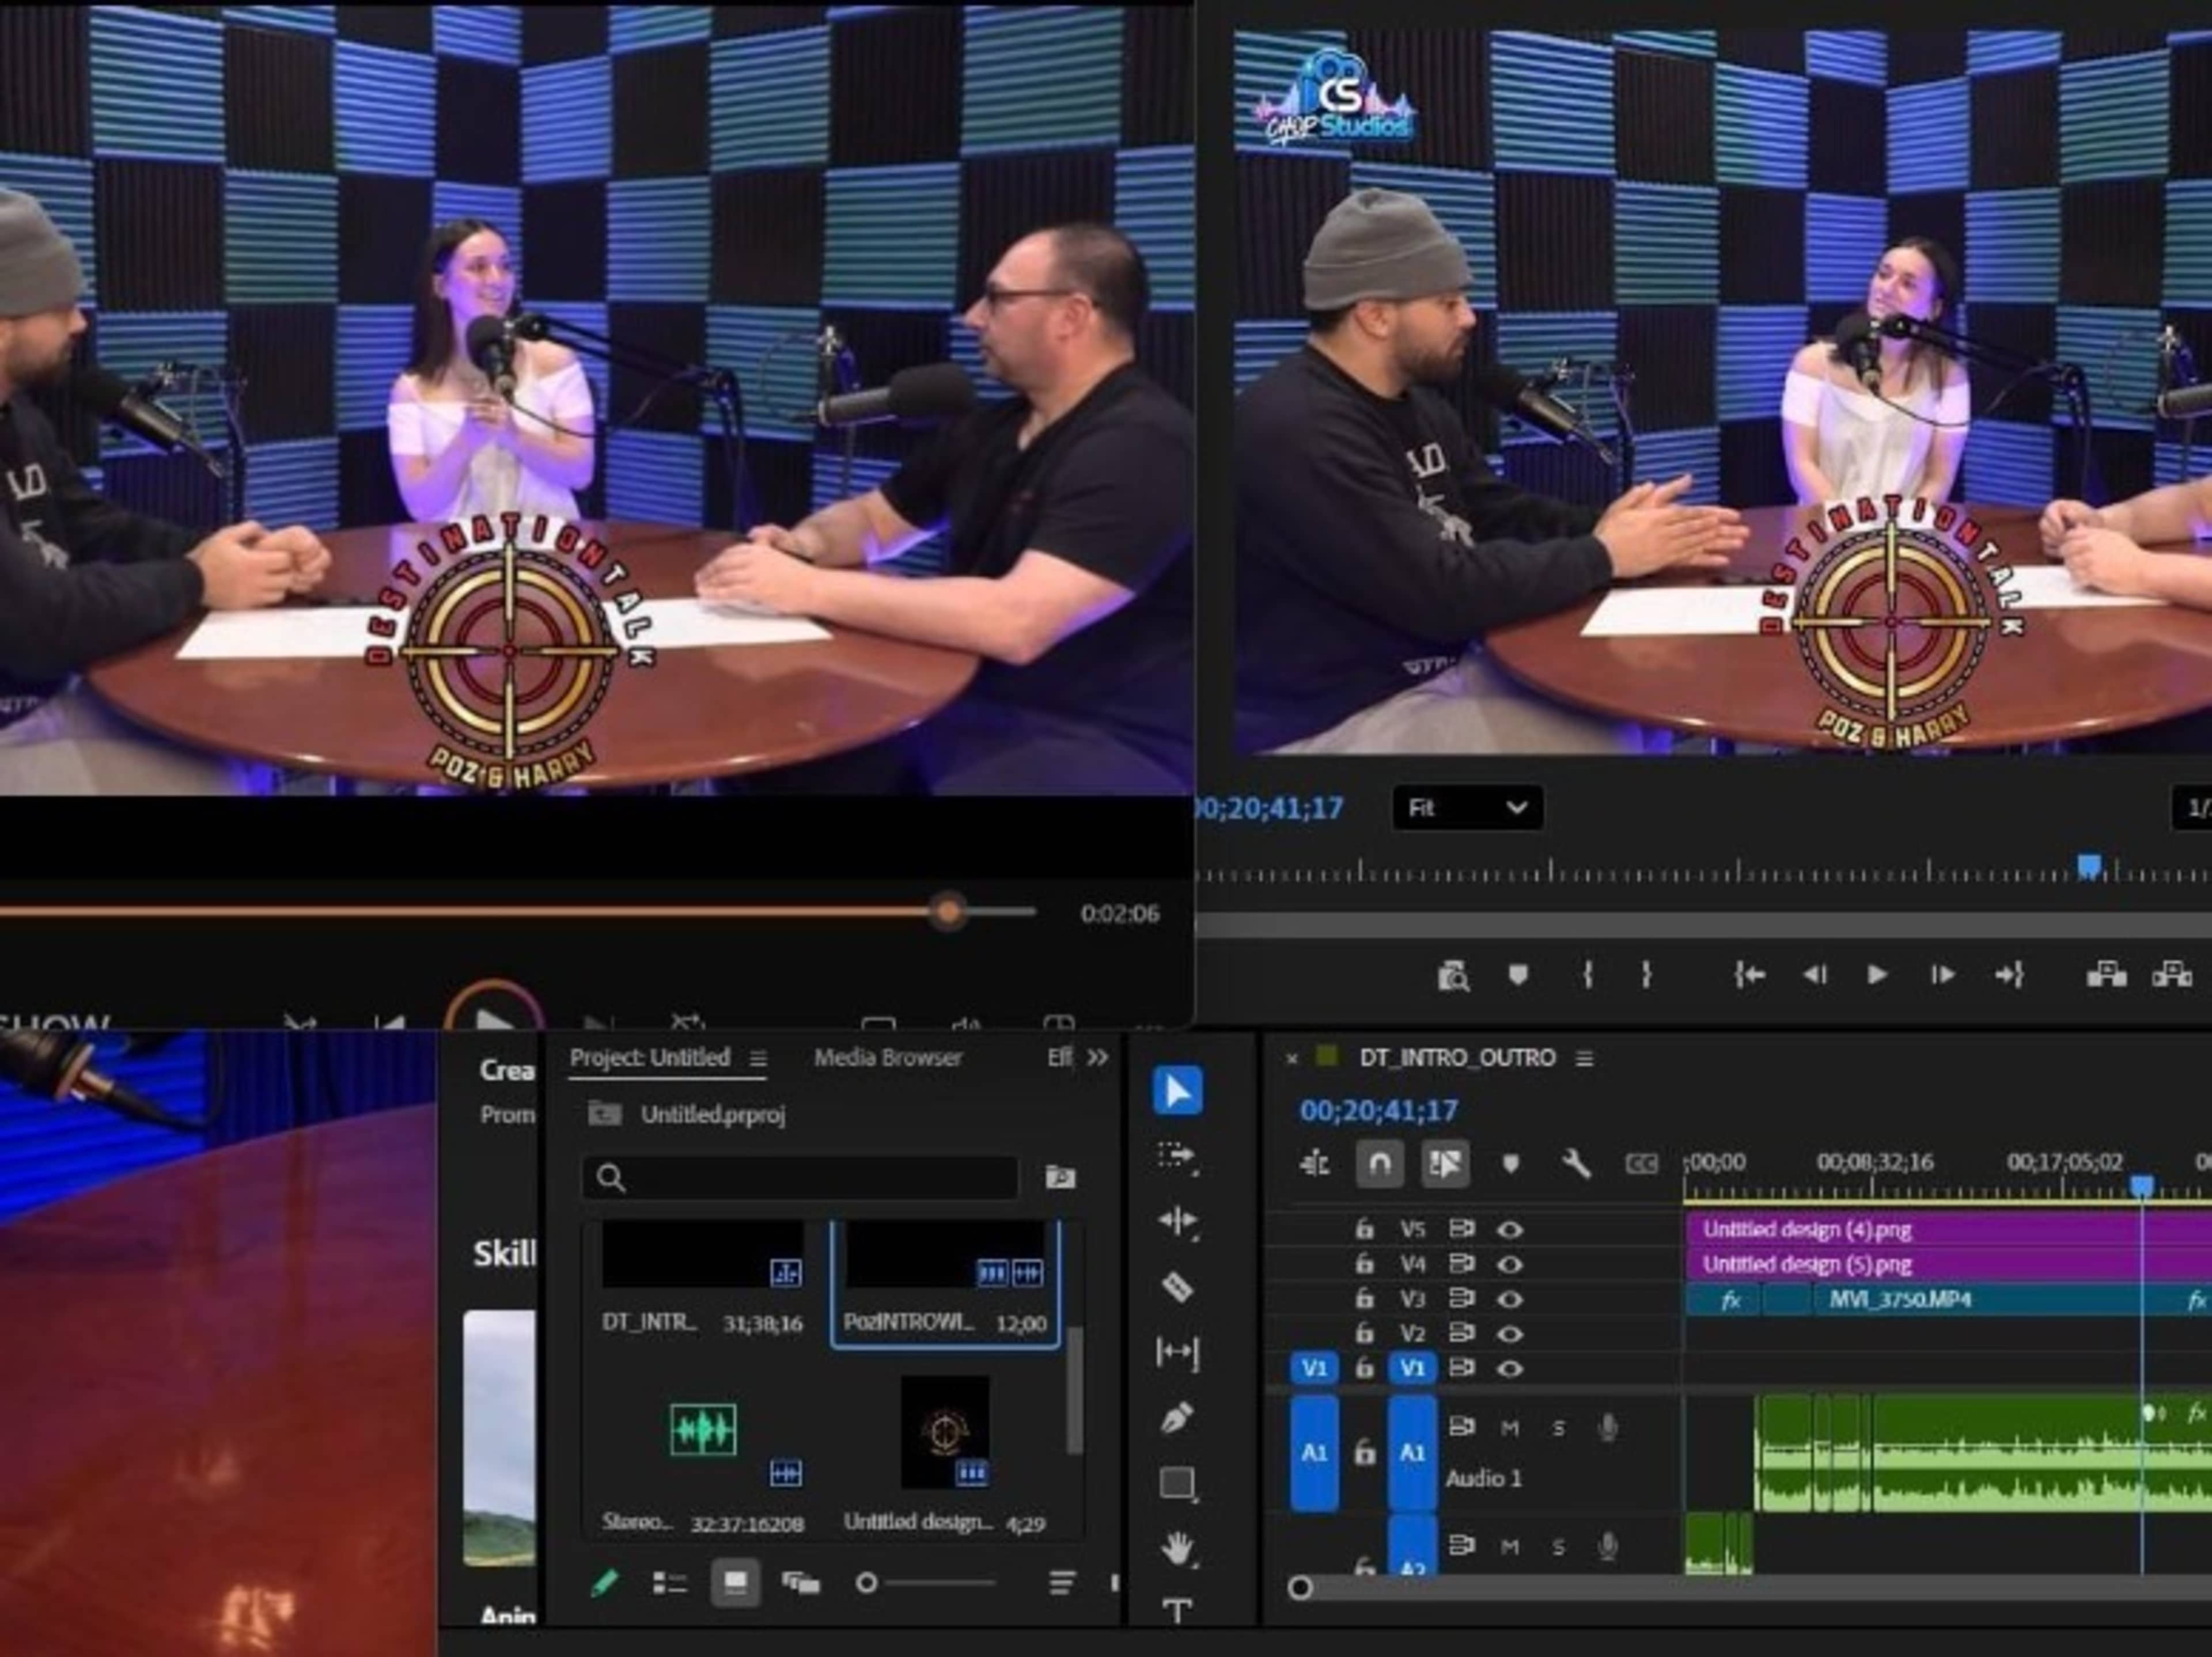Click the project search field
The height and width of the screenshot is (1657, 2212).
click(x=800, y=1179)
